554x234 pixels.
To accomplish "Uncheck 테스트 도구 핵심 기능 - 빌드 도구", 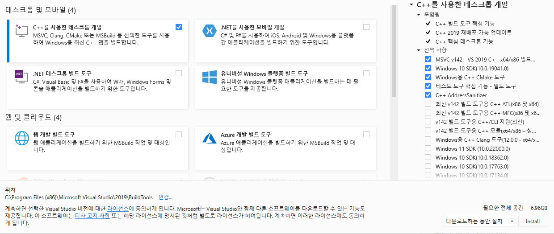I will pyautogui.click(x=428, y=86).
